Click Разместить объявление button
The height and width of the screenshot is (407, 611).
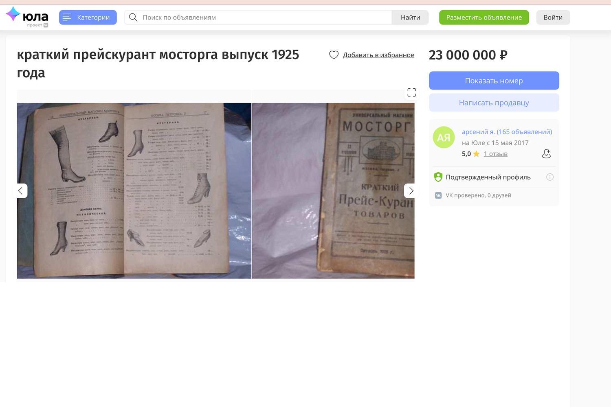coord(484,18)
